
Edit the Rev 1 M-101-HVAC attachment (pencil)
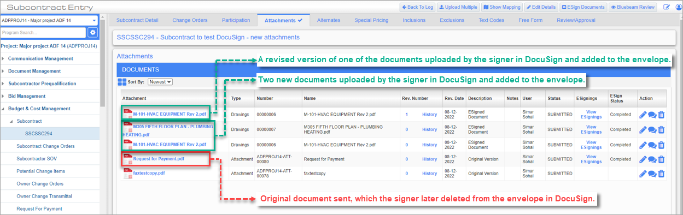click(643, 115)
